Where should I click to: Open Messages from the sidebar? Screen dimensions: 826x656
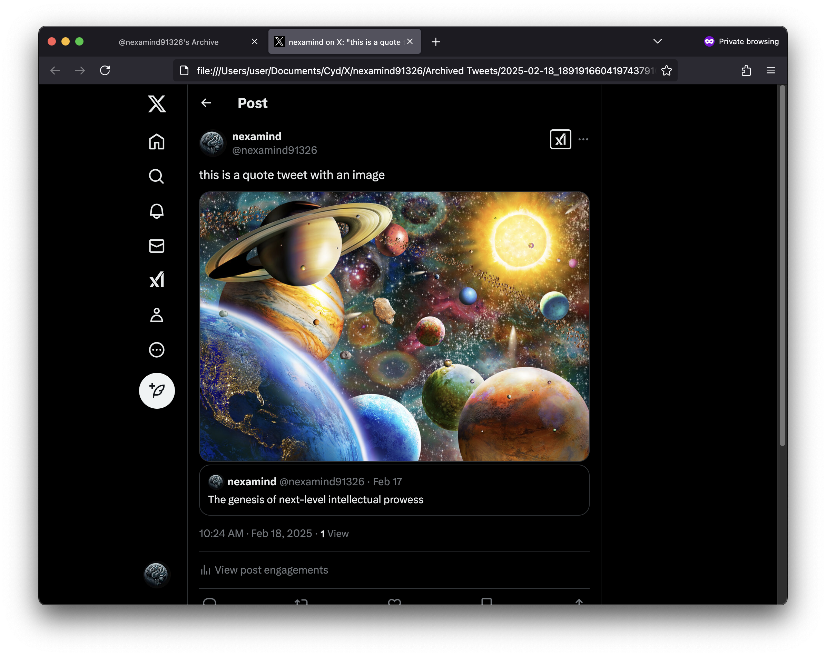tap(157, 246)
